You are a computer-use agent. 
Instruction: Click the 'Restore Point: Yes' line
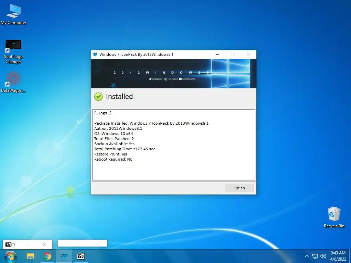click(x=111, y=154)
